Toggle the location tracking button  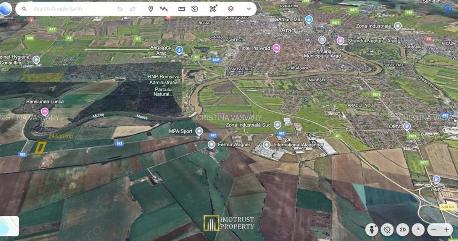[x=387, y=230]
